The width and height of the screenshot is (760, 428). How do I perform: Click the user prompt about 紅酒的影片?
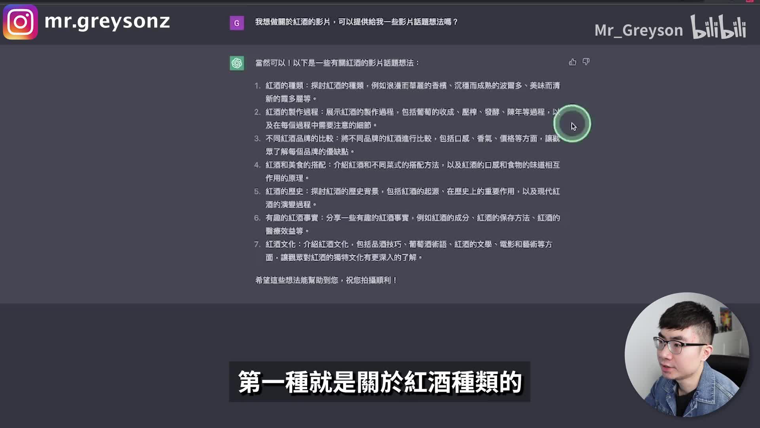(x=356, y=22)
